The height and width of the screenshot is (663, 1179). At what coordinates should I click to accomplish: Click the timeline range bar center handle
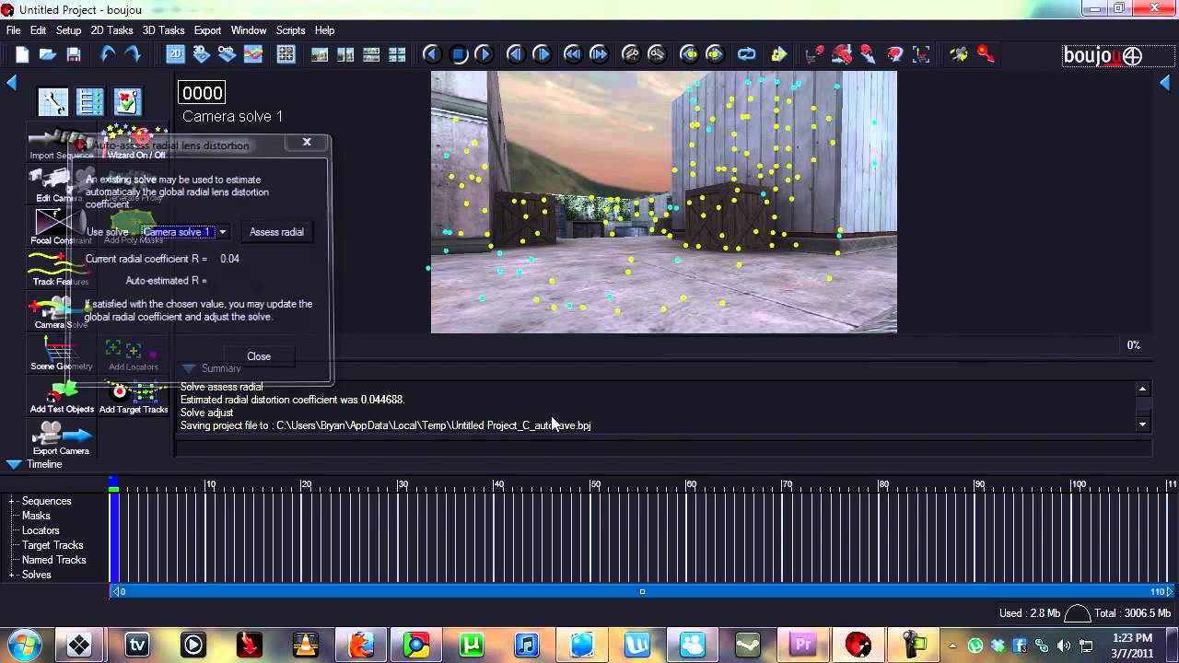point(642,591)
